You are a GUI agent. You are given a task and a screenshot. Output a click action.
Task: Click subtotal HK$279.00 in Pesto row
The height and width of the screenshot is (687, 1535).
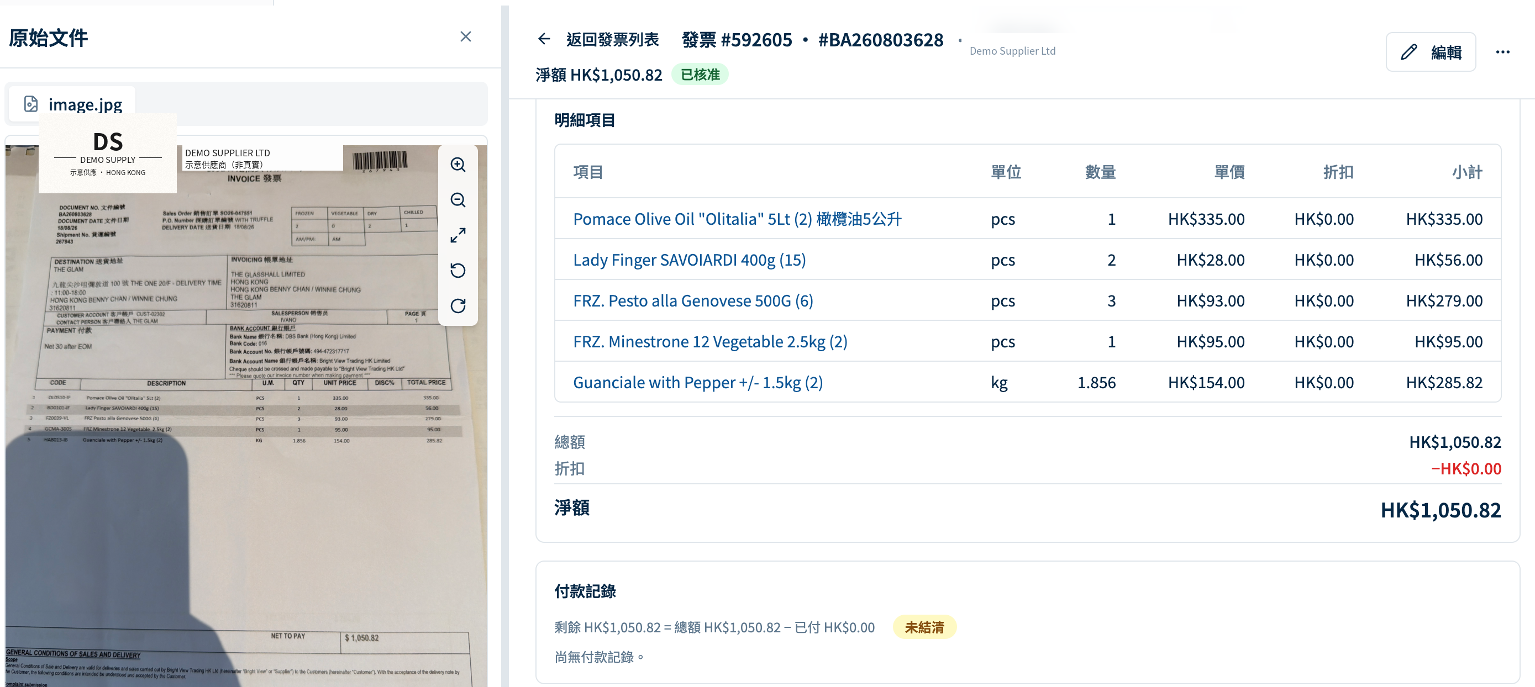click(1444, 300)
